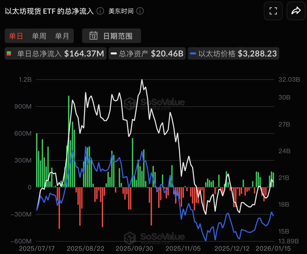Open the 日期范围 date picker
The width and height of the screenshot is (307, 254).
(x=111, y=36)
